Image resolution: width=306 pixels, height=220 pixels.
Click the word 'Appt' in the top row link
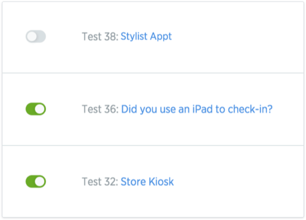click(161, 37)
